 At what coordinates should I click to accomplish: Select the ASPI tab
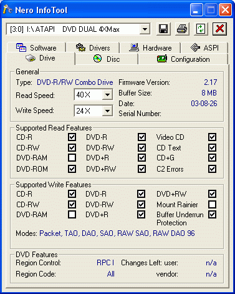point(204,47)
